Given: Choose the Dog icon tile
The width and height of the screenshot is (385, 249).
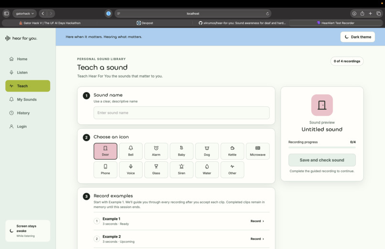Looking at the screenshot, I should click(x=207, y=151).
